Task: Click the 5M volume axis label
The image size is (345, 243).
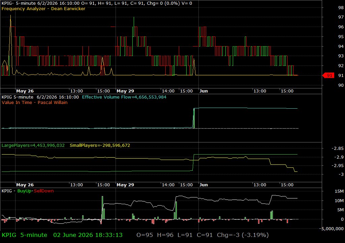Action: [340, 210]
